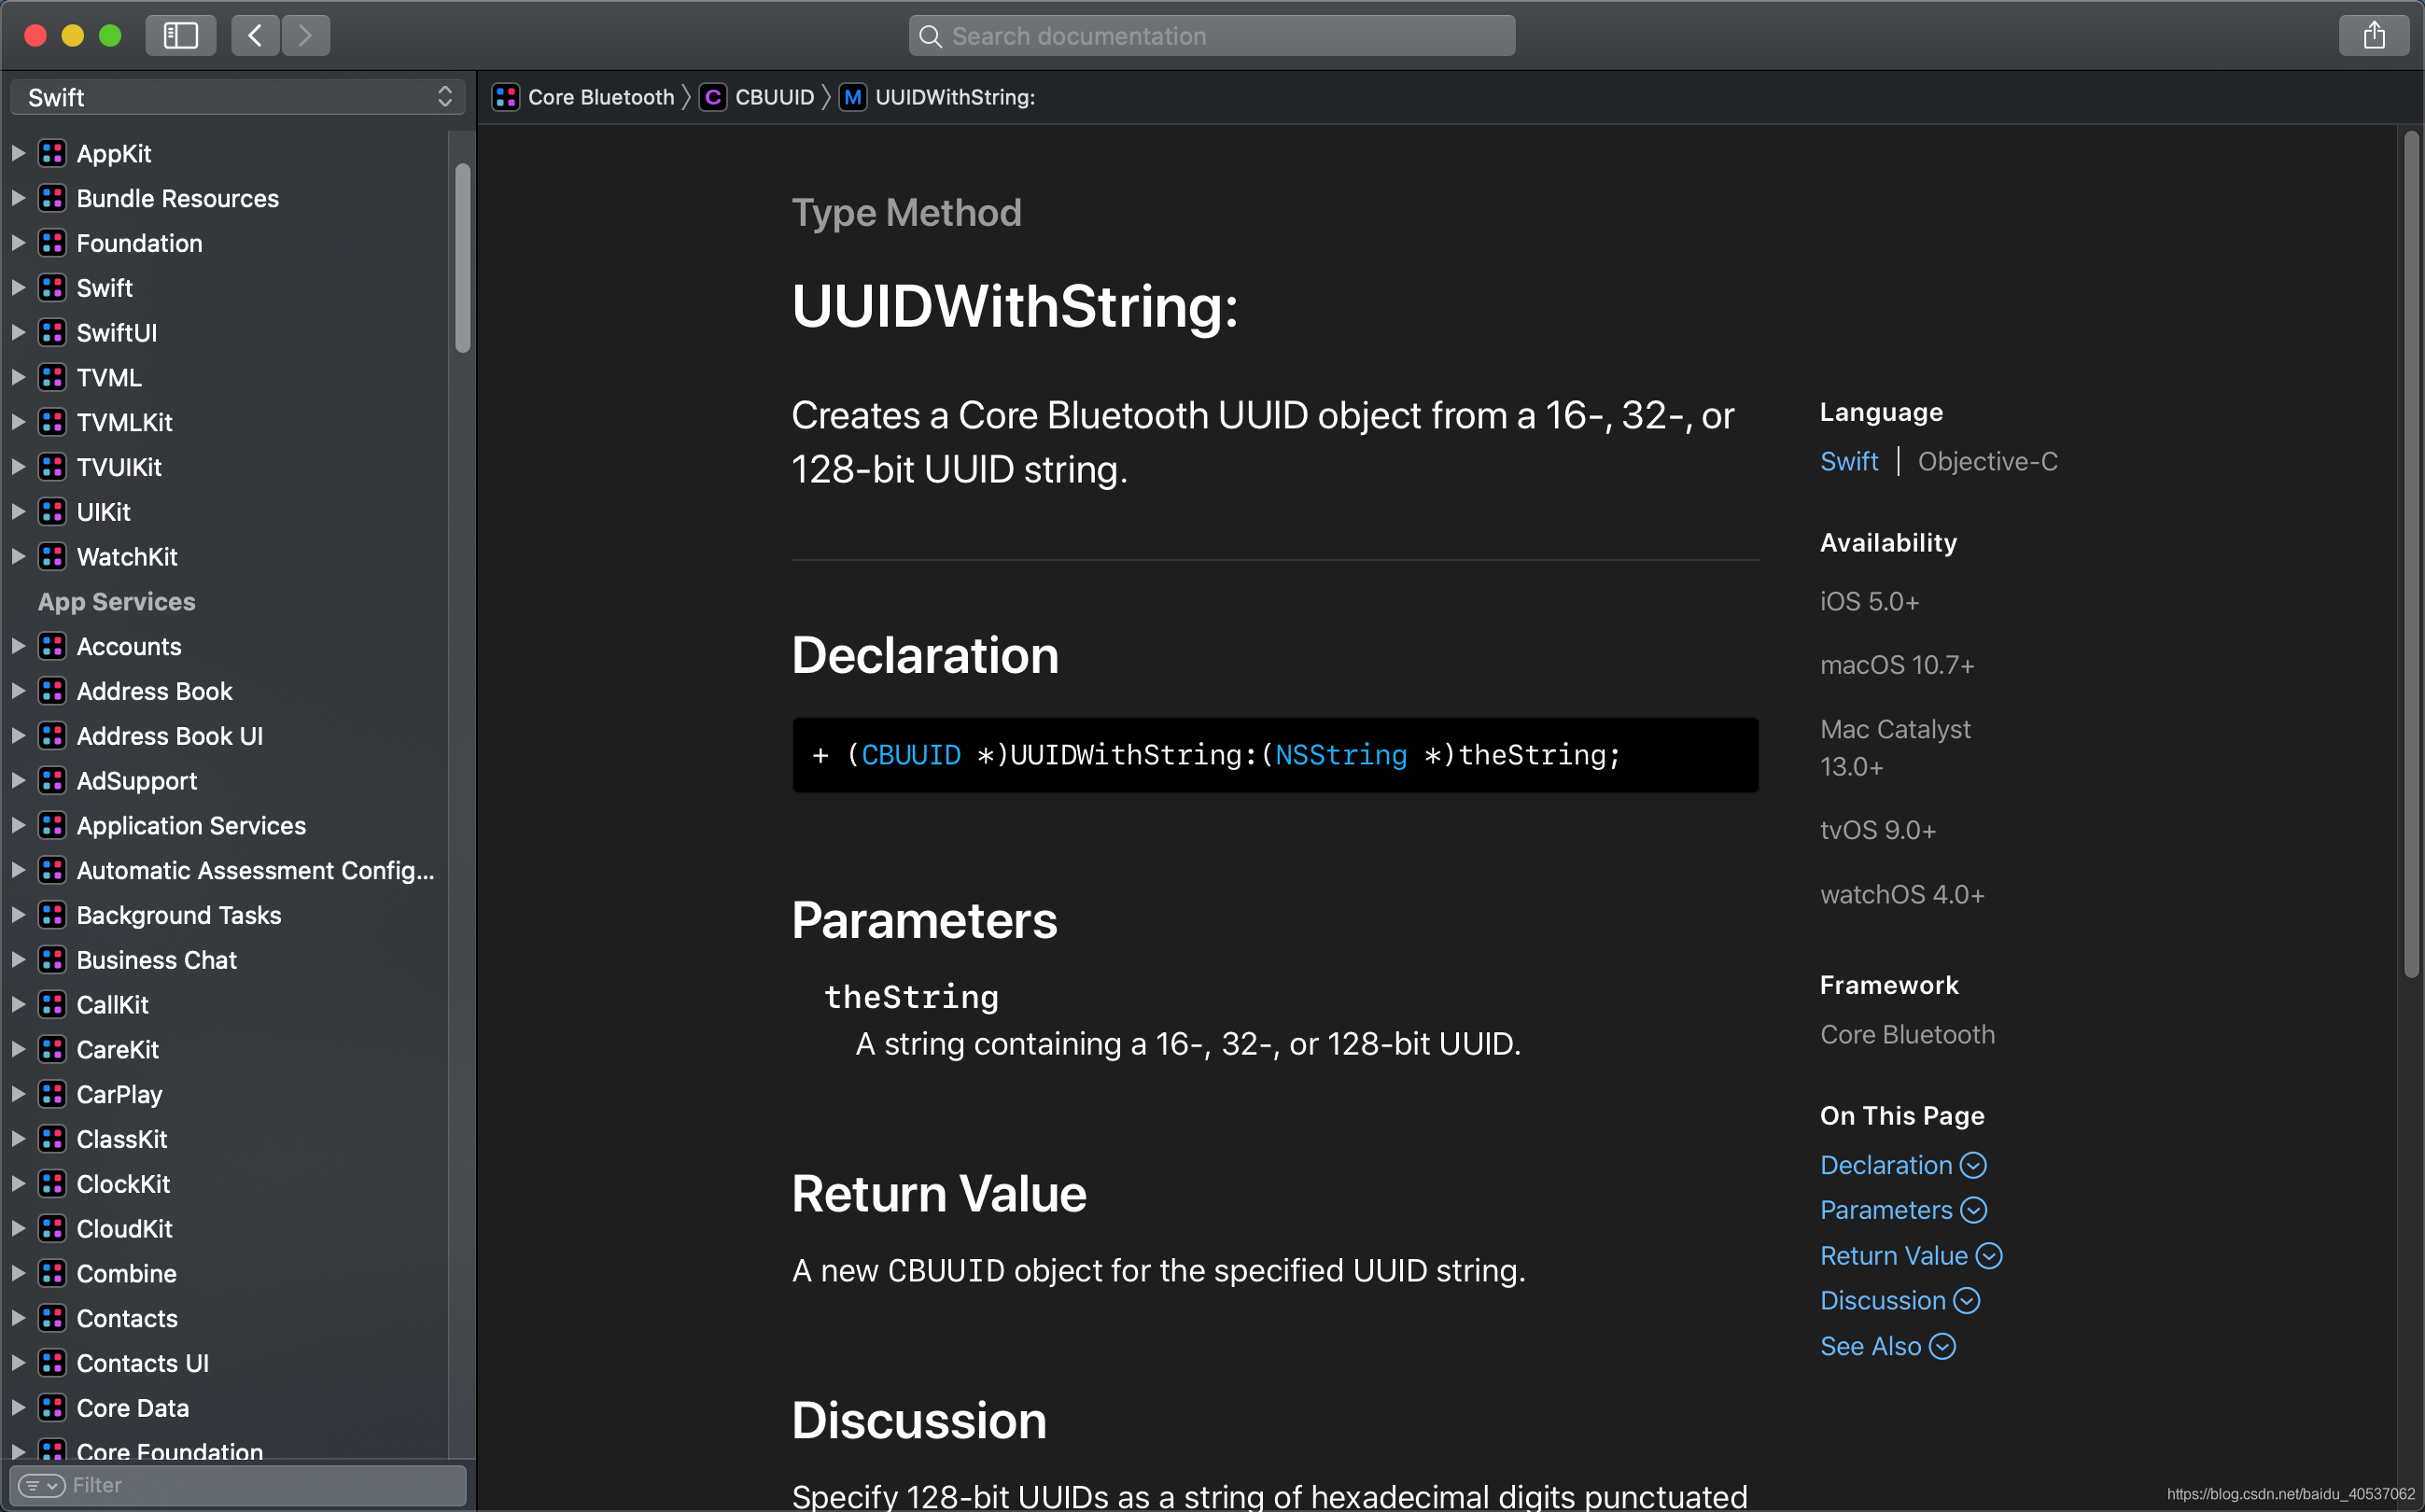Expand the Background Tasks disclosure triangle
This screenshot has width=2425, height=1512.
(x=18, y=915)
